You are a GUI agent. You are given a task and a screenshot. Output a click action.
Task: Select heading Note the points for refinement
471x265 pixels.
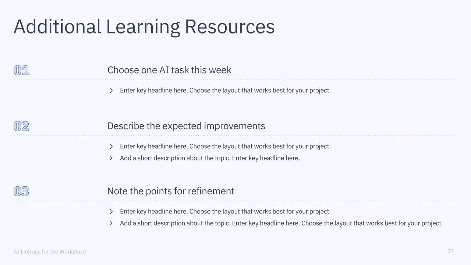(170, 191)
